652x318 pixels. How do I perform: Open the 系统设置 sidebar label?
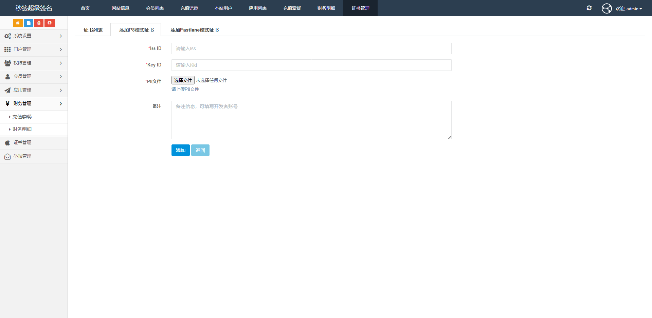(22, 36)
